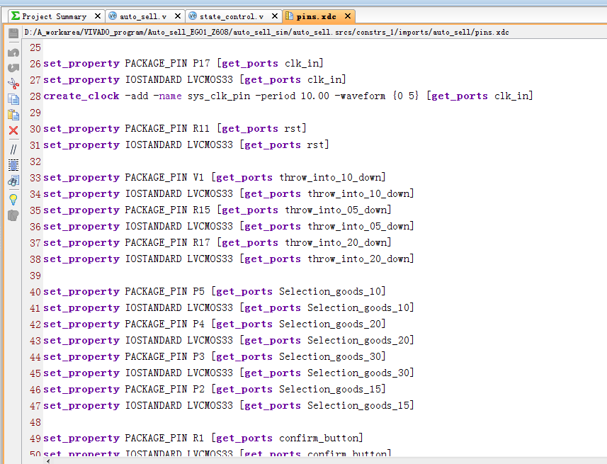The image size is (607, 464).
Task: Click 'P3' pin value on line 44
Action: tap(198, 356)
